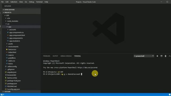The height and width of the screenshot is (96, 171).
Task: Open the Selection menu
Action: pos(14,2)
